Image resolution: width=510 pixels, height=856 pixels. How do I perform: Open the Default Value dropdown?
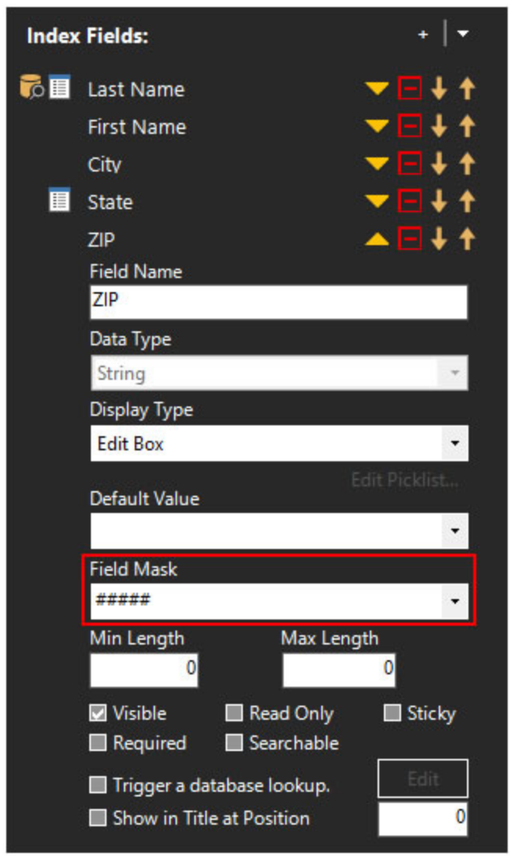coord(279,531)
